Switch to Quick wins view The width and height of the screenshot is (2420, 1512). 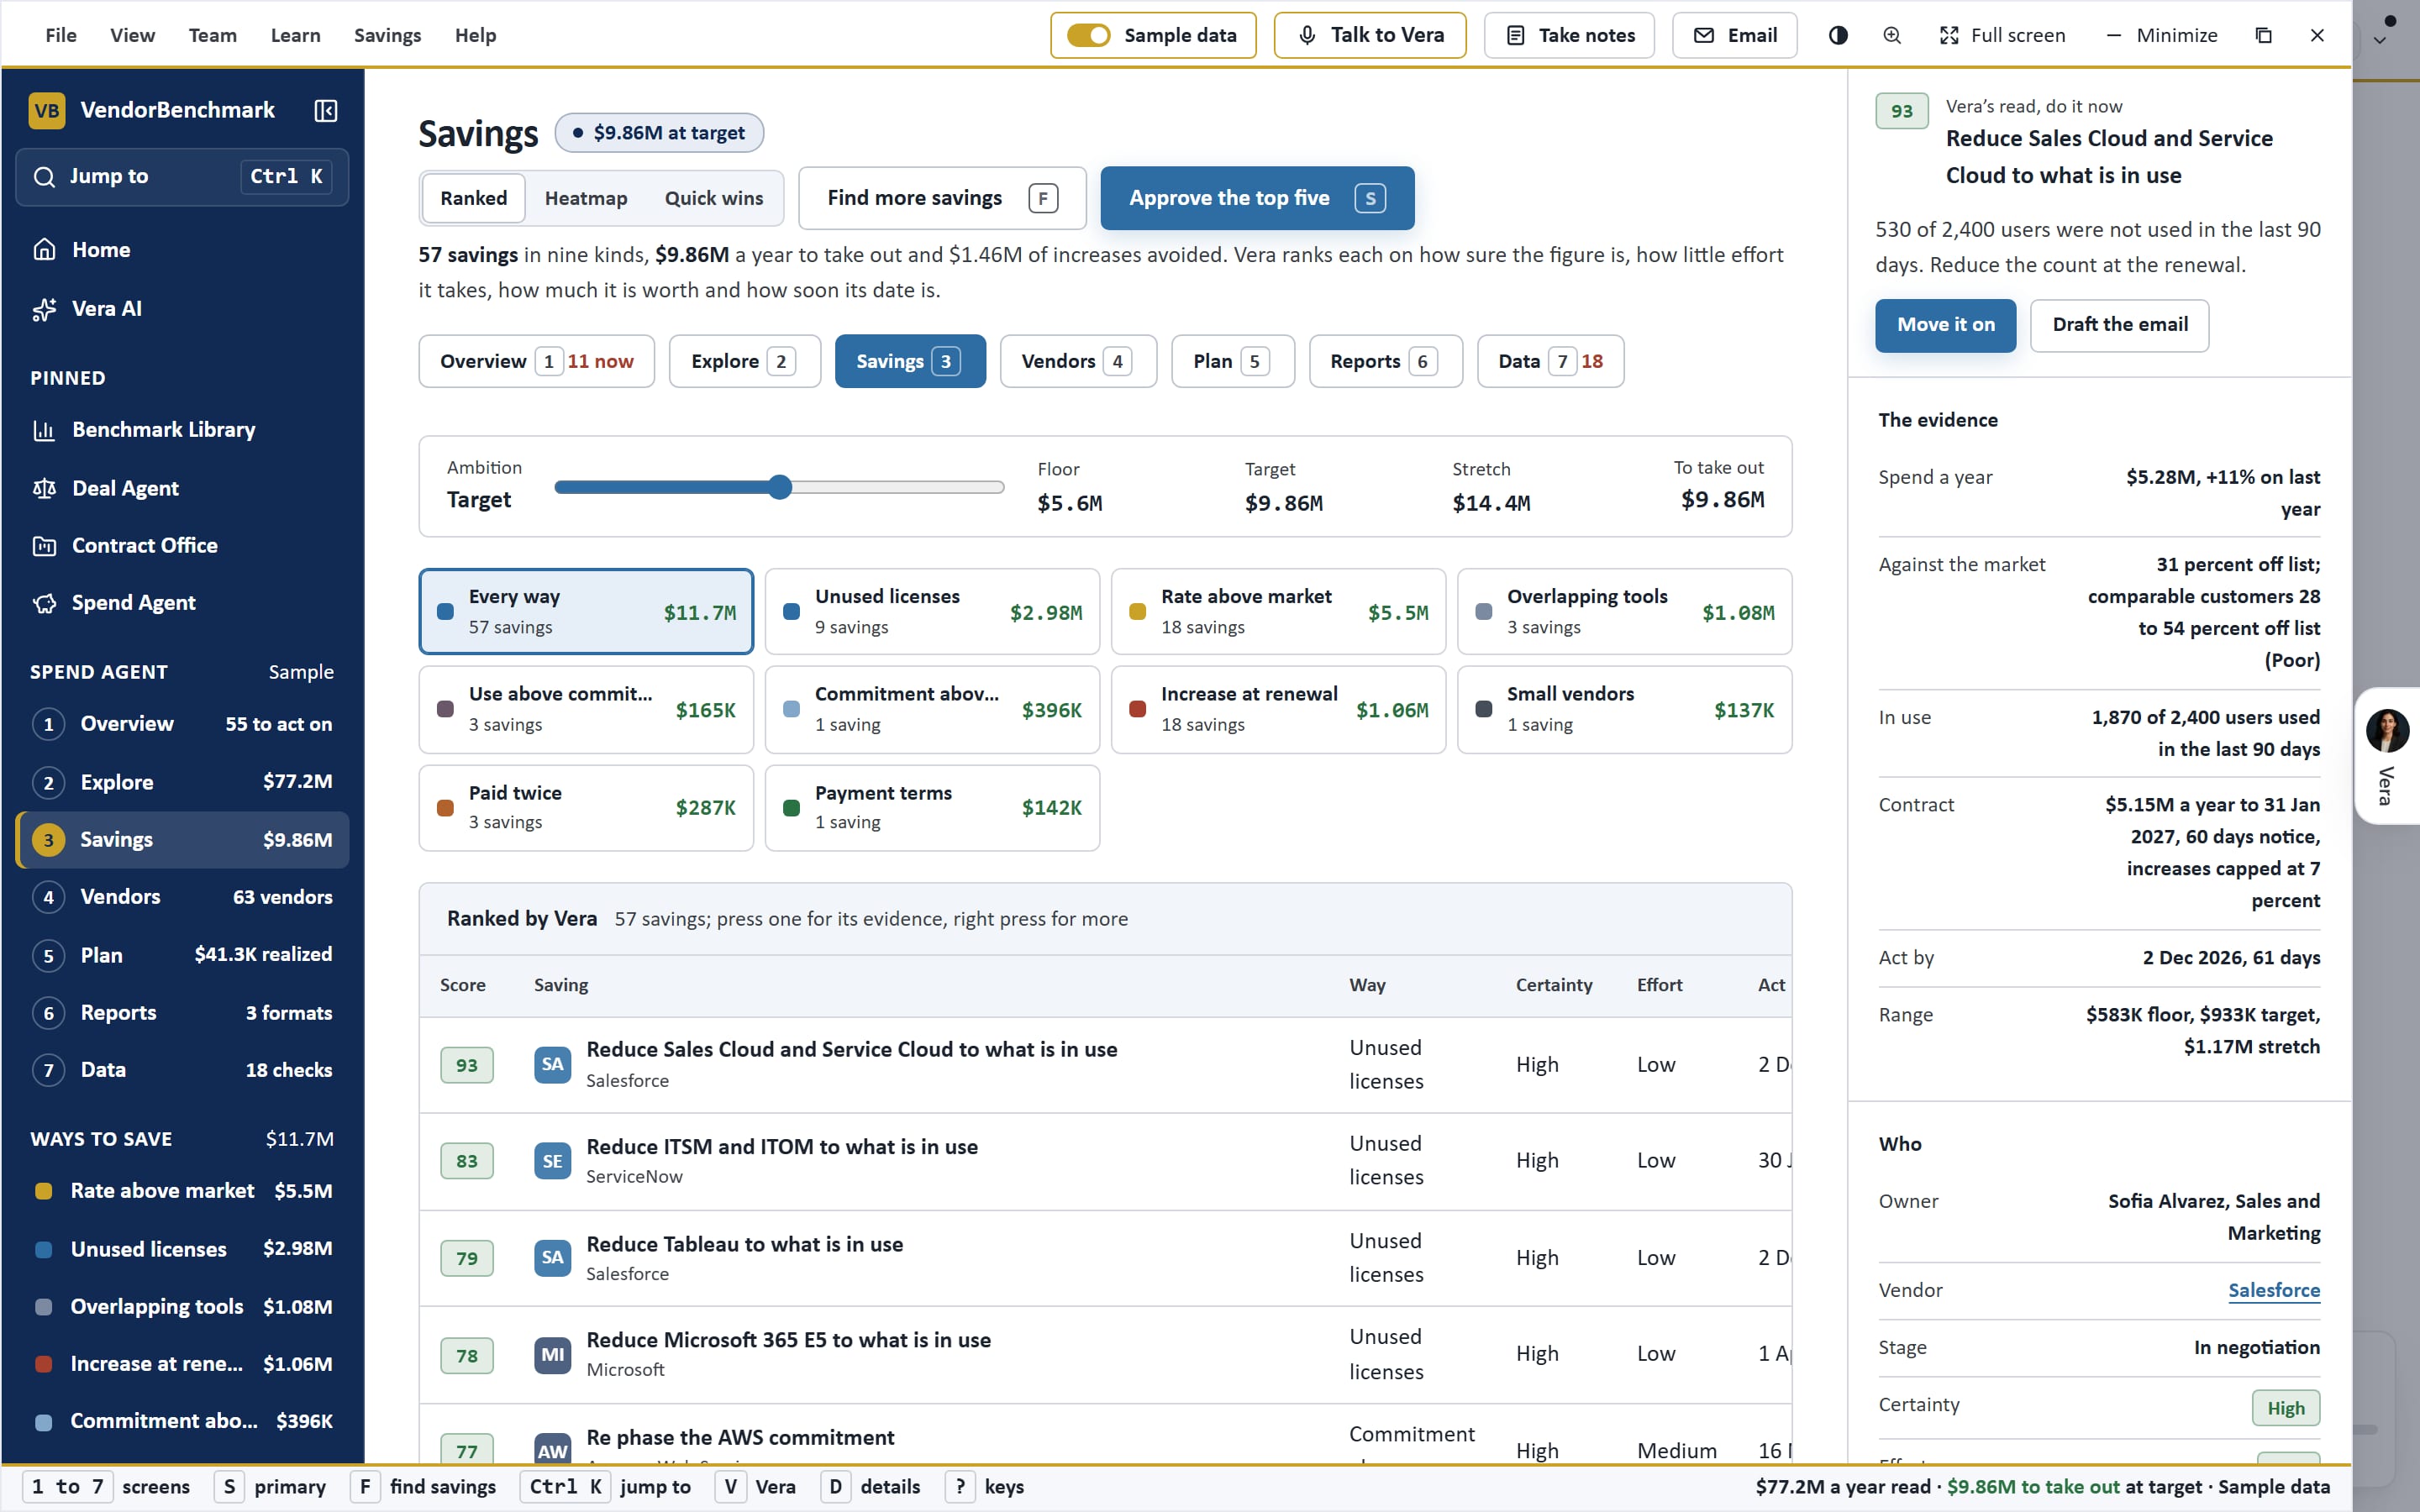click(x=714, y=198)
